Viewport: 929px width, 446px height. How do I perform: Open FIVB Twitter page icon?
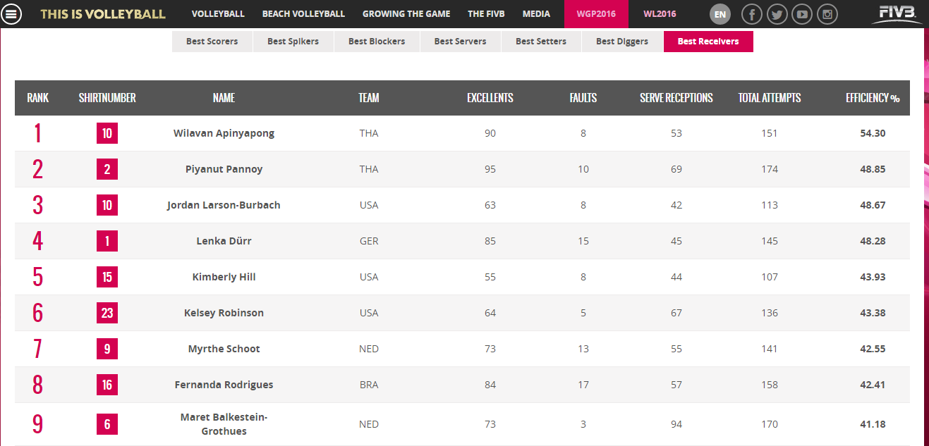tap(777, 14)
